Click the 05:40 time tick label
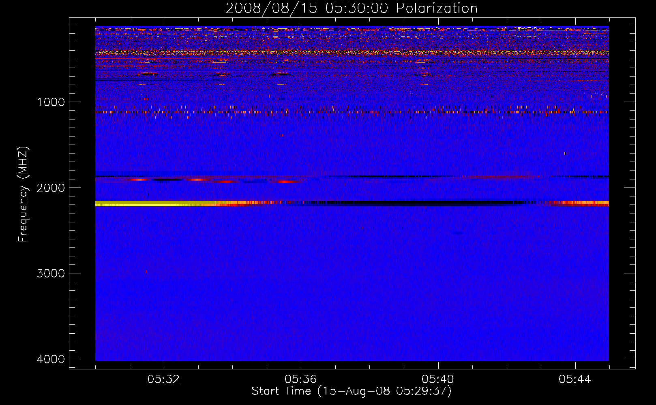Viewport: 656px width, 405px height. [x=438, y=379]
